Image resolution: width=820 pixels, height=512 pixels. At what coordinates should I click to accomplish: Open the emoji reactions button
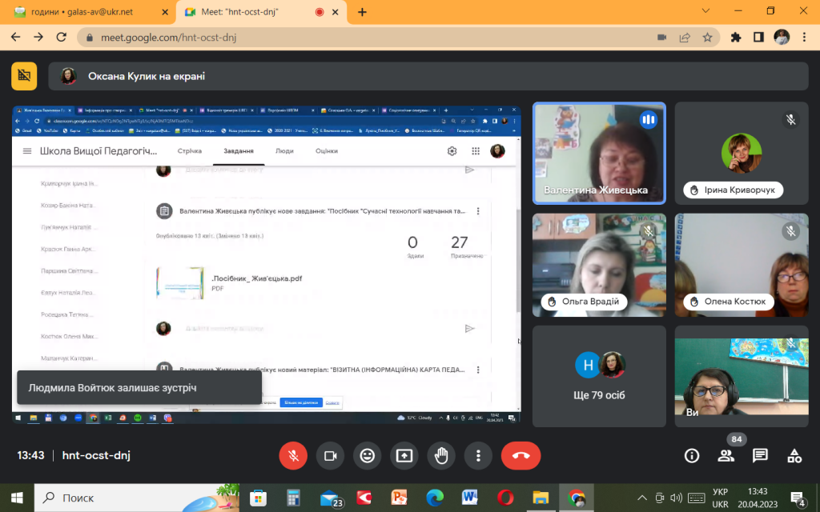click(367, 455)
